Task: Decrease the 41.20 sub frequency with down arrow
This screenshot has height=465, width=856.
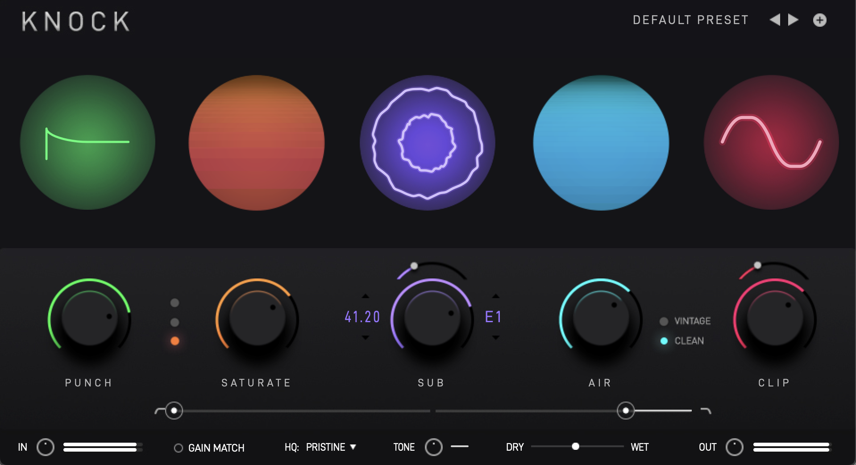Action: pyautogui.click(x=366, y=338)
